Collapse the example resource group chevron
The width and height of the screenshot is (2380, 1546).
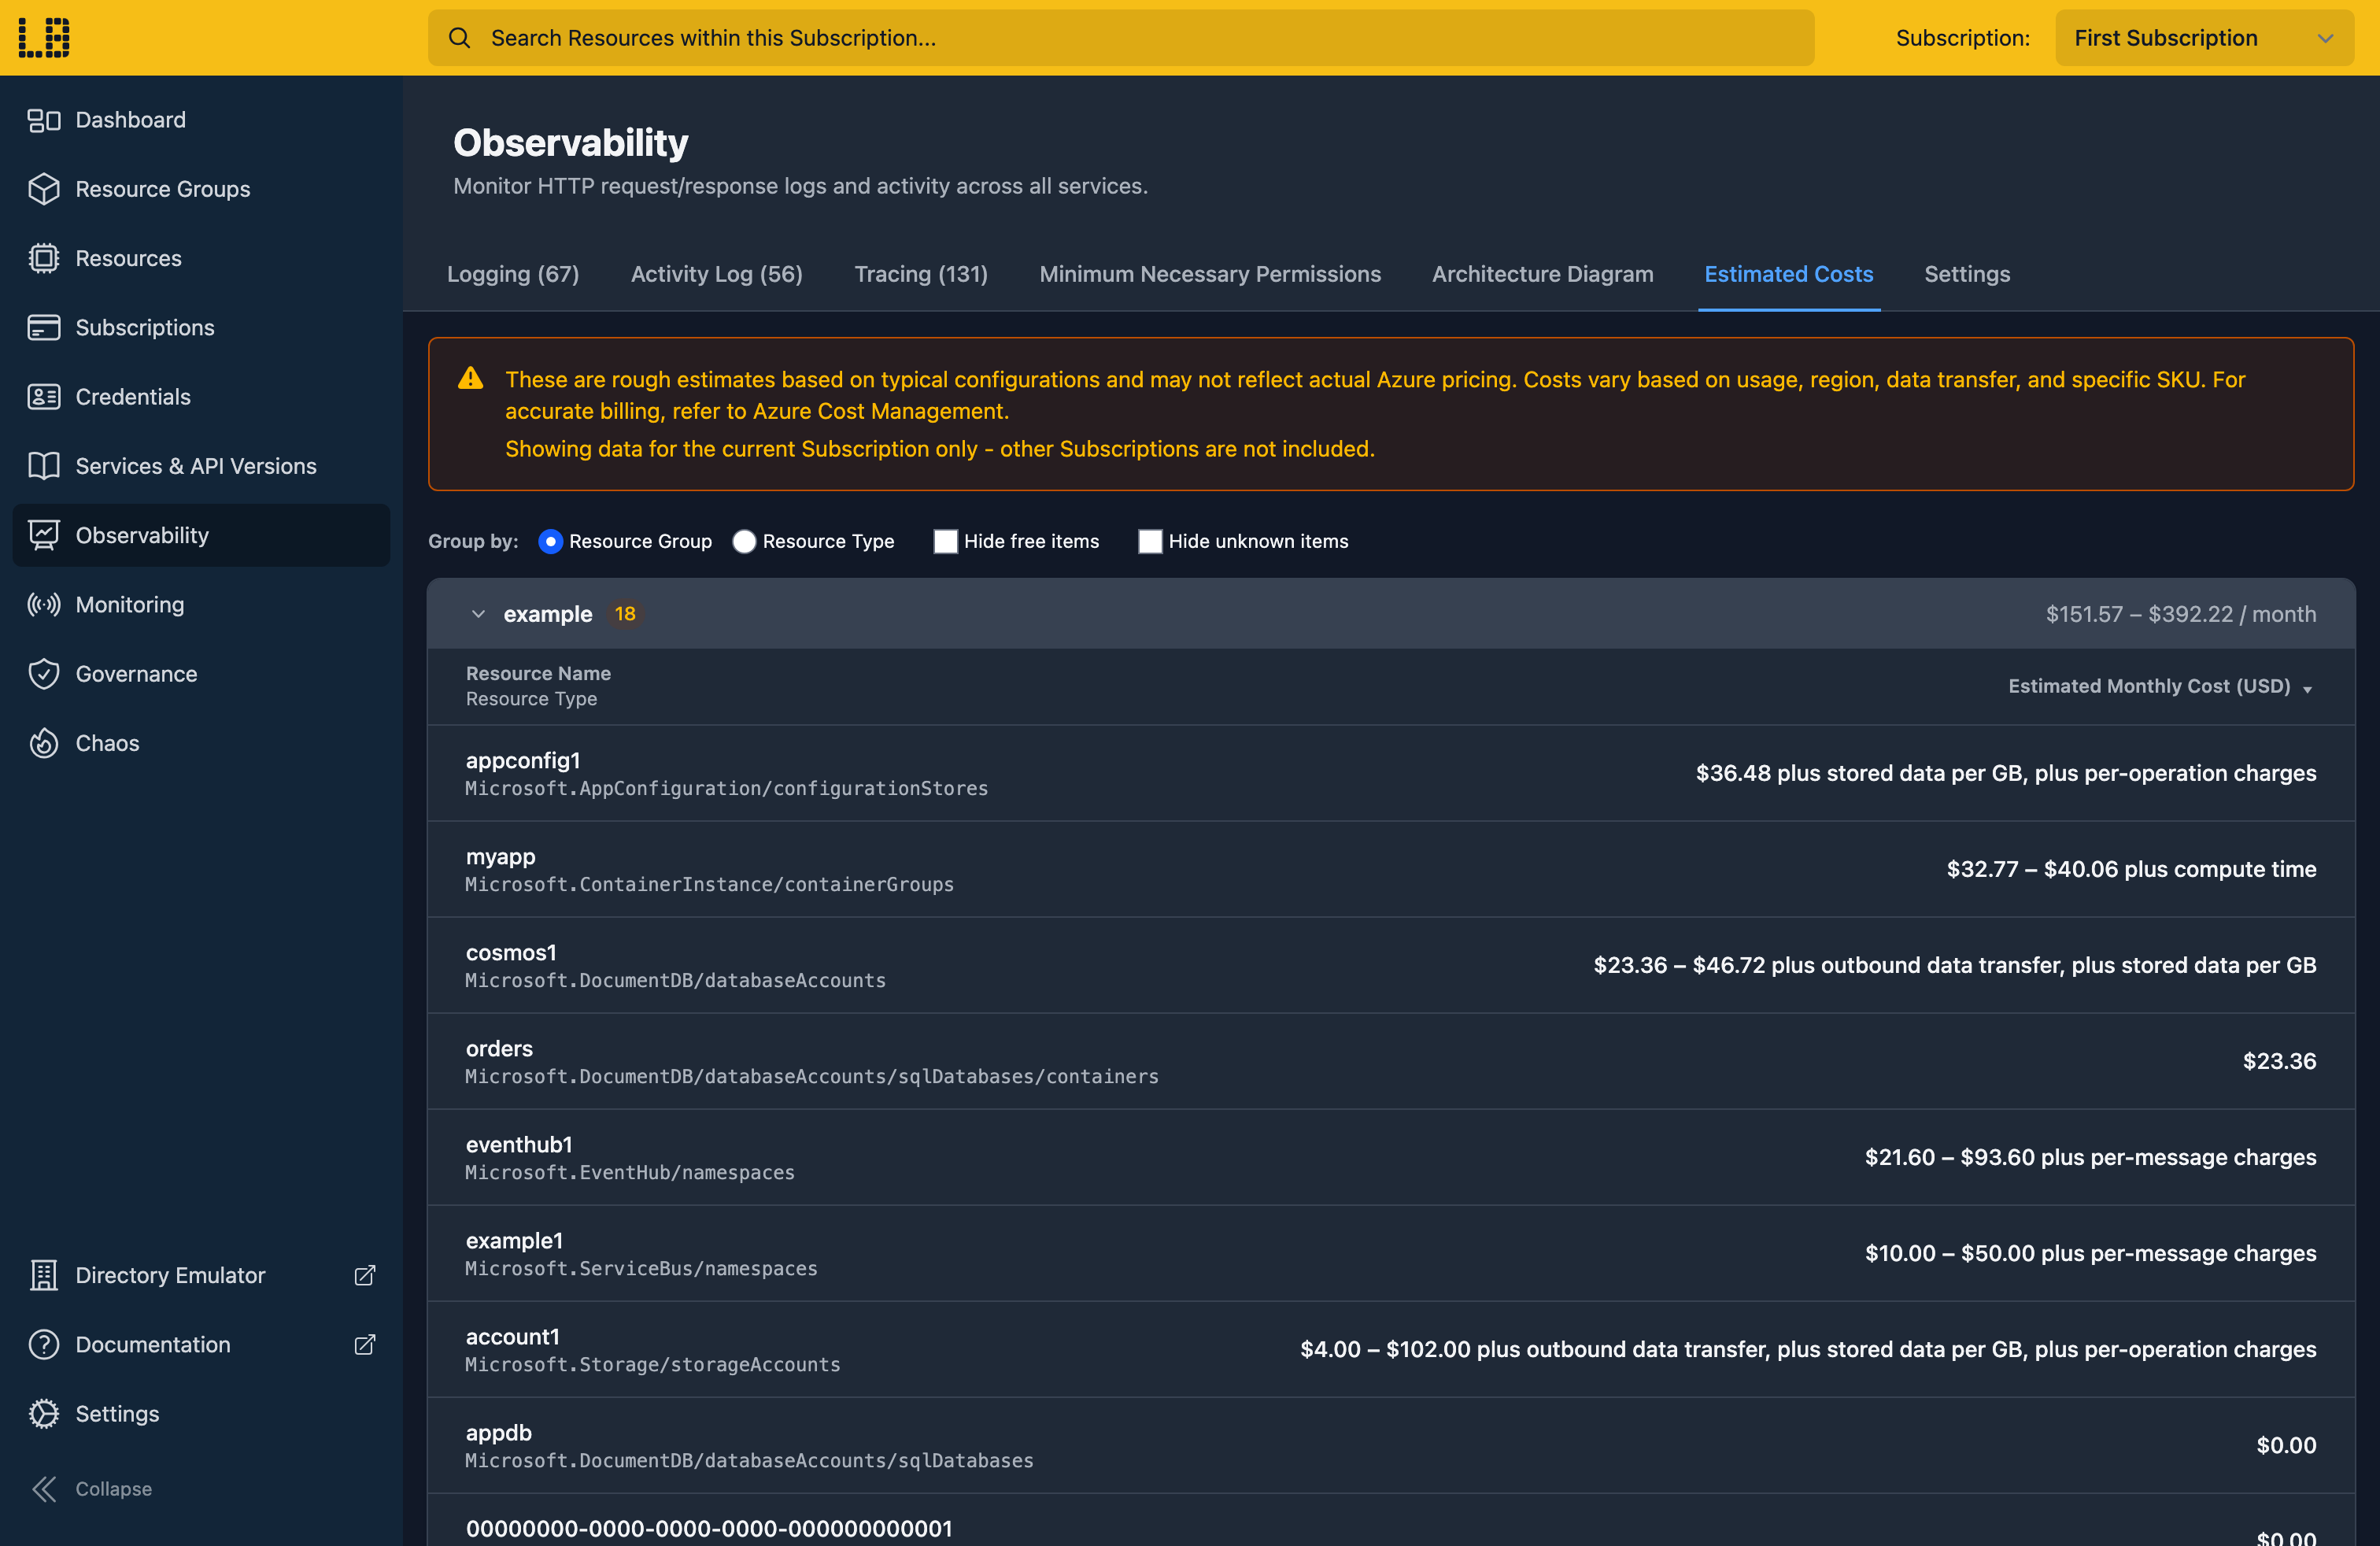[478, 614]
